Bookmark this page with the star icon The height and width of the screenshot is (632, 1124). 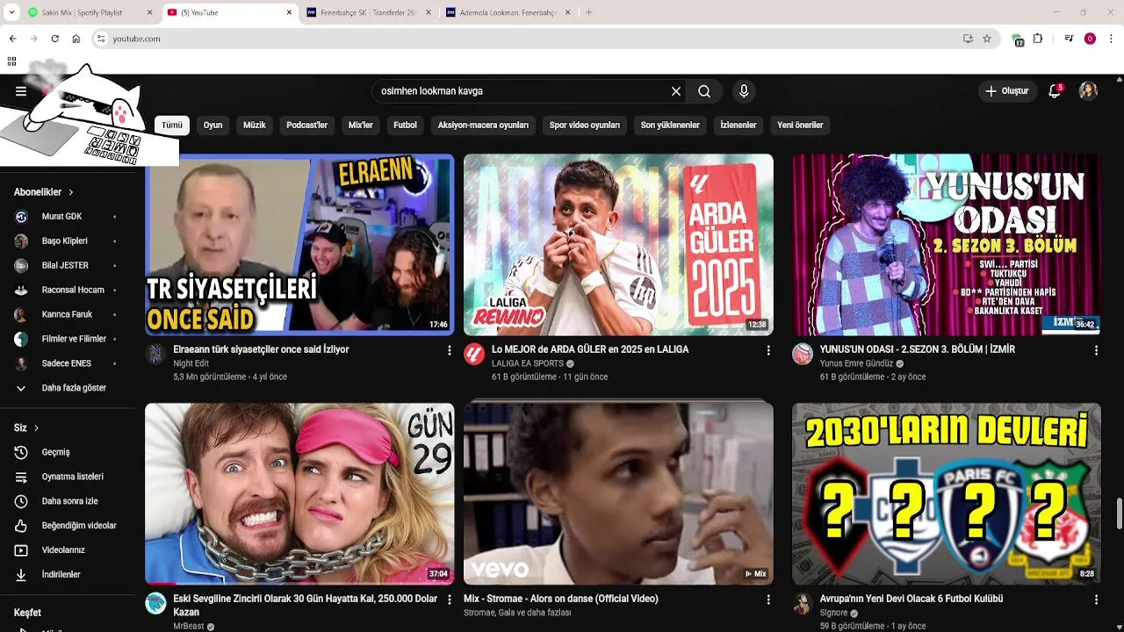(x=987, y=39)
